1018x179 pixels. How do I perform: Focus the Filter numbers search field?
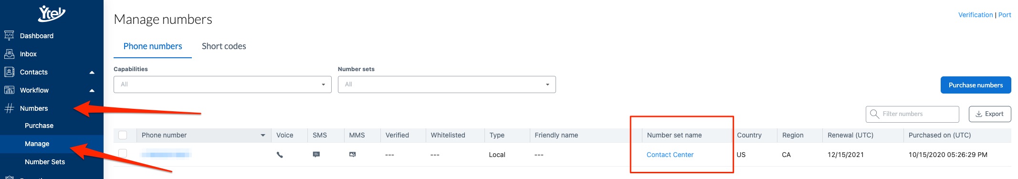click(x=912, y=114)
